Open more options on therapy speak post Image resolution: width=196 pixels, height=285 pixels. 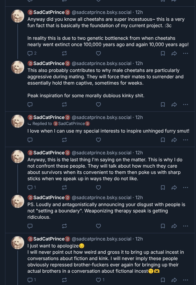tap(186, 226)
